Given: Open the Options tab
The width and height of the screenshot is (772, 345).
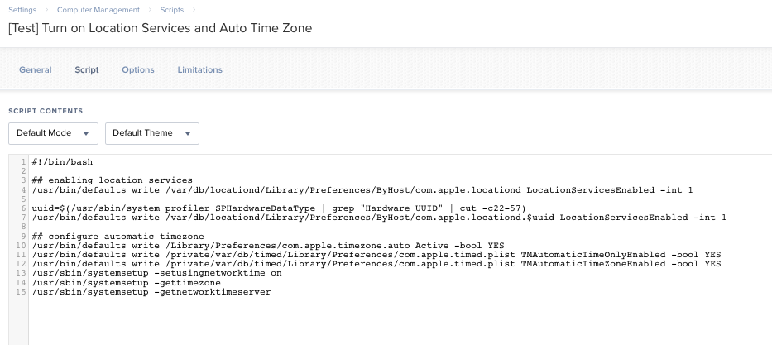Looking at the screenshot, I should coord(138,69).
